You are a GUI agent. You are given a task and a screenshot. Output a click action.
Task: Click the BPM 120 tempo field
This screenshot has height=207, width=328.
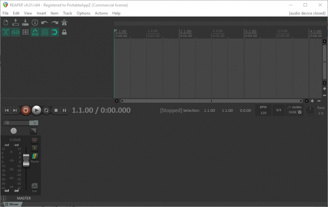tap(263, 110)
